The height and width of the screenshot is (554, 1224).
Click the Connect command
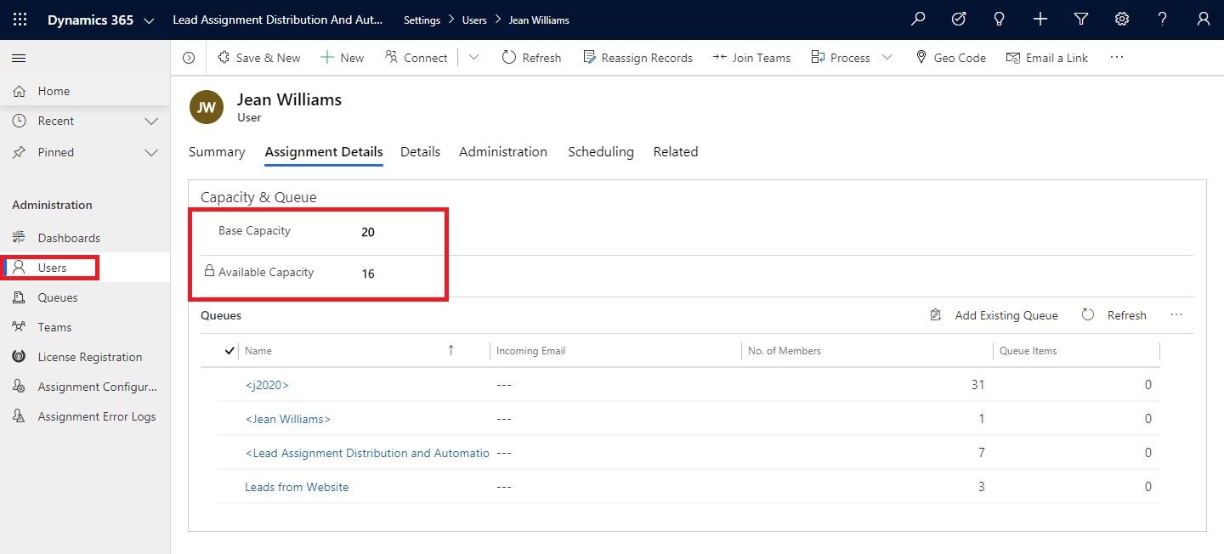click(x=416, y=58)
